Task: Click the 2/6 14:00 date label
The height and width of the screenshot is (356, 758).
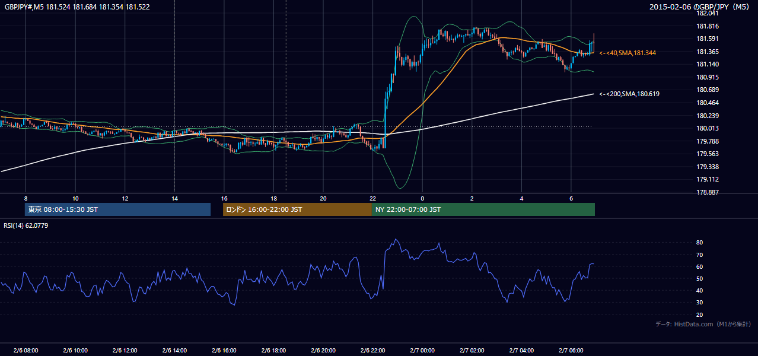Action: (174, 351)
